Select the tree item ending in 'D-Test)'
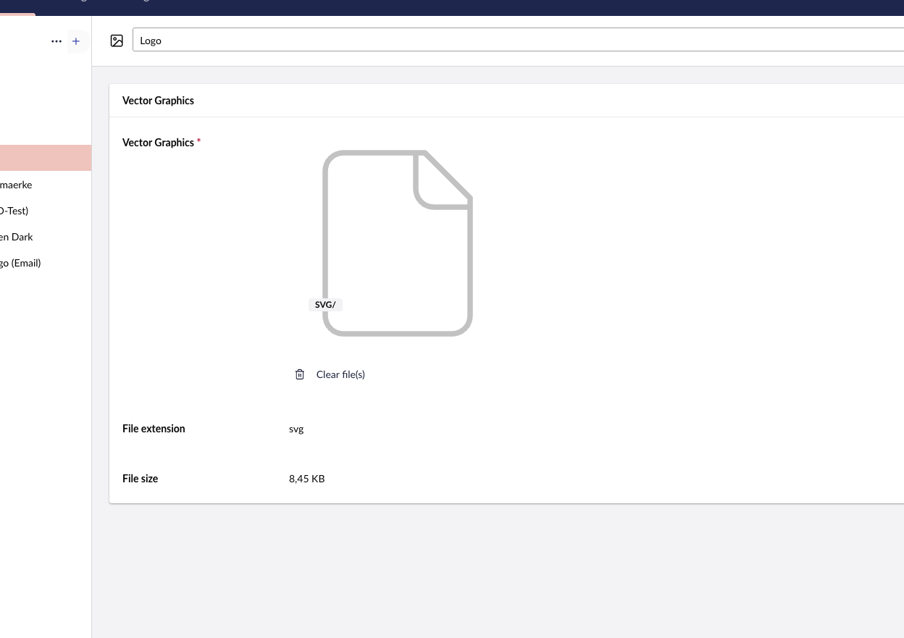The image size is (904, 638). pyautogui.click(x=14, y=211)
